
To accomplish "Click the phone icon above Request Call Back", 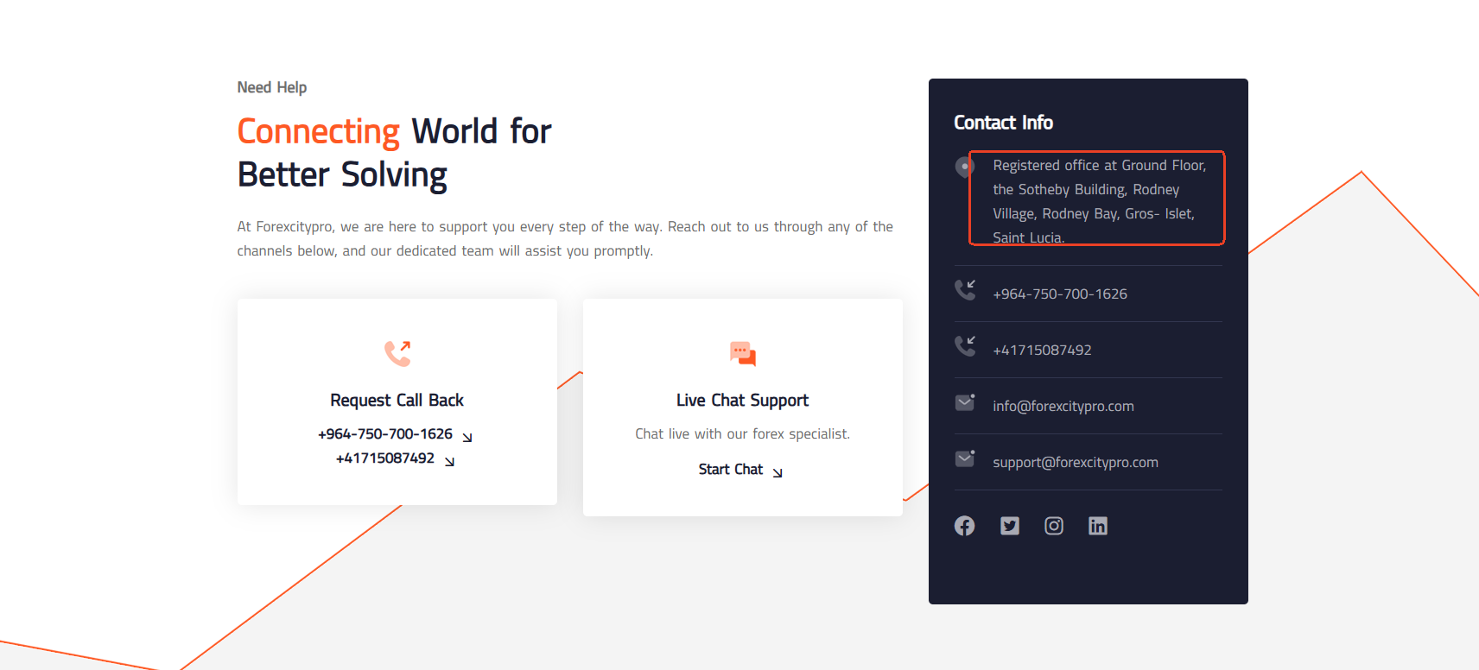I will [397, 353].
